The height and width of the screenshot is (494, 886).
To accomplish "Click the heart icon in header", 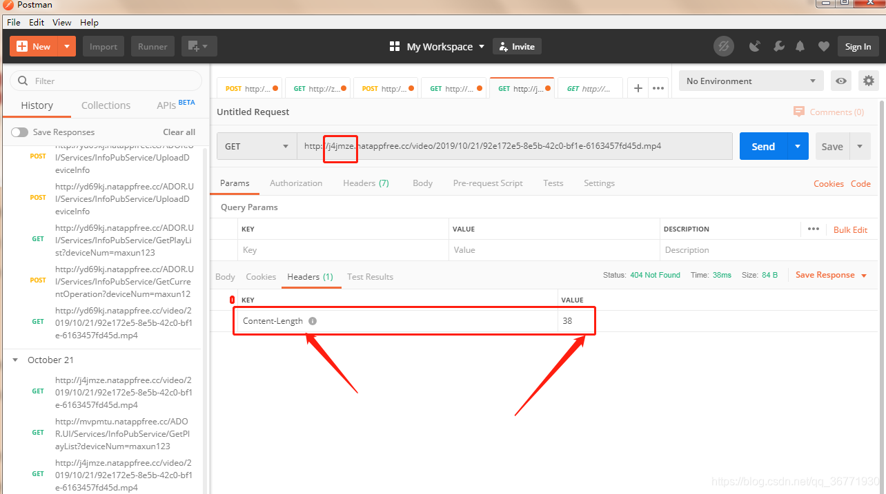I will [823, 47].
